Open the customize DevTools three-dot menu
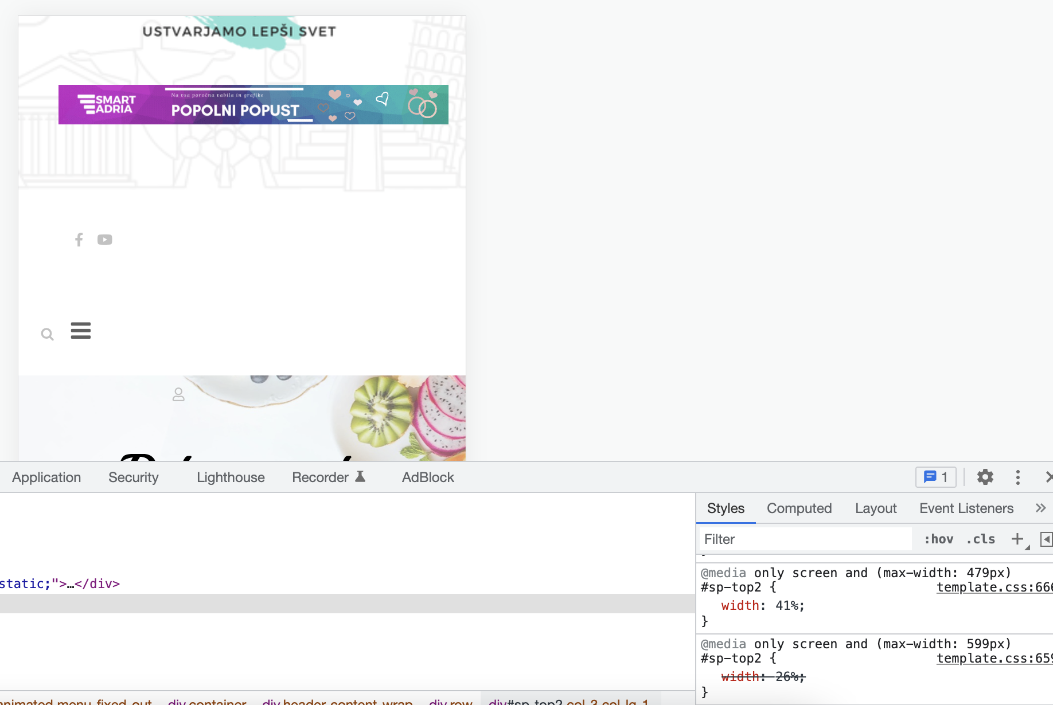This screenshot has height=705, width=1053. [1018, 477]
